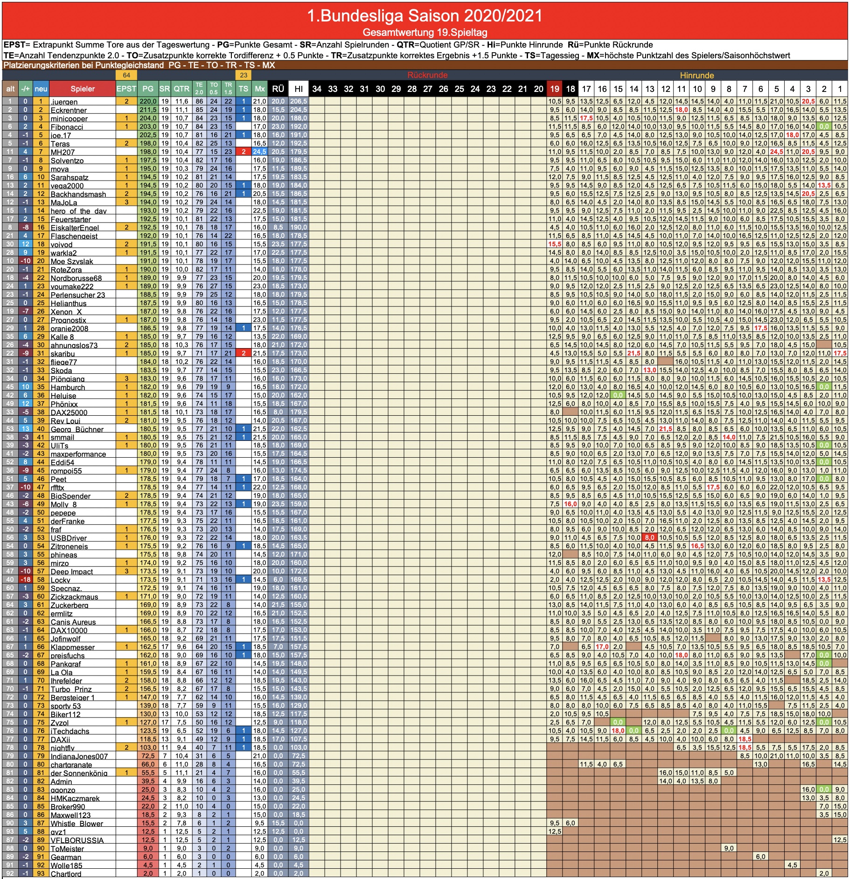Click player name 'Canis Aureus'
849x879 pixels.
coord(73,622)
